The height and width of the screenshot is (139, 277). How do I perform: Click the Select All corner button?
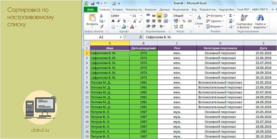pyautogui.click(x=87, y=43)
